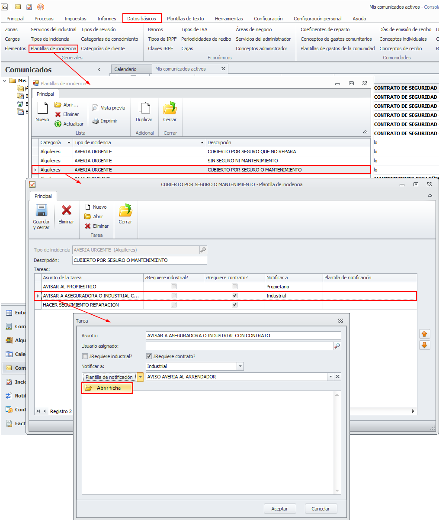Toggle Requiere industrial for AVISAR AL PROPIESTRIO row
The image size is (439, 520).
pos(173,287)
